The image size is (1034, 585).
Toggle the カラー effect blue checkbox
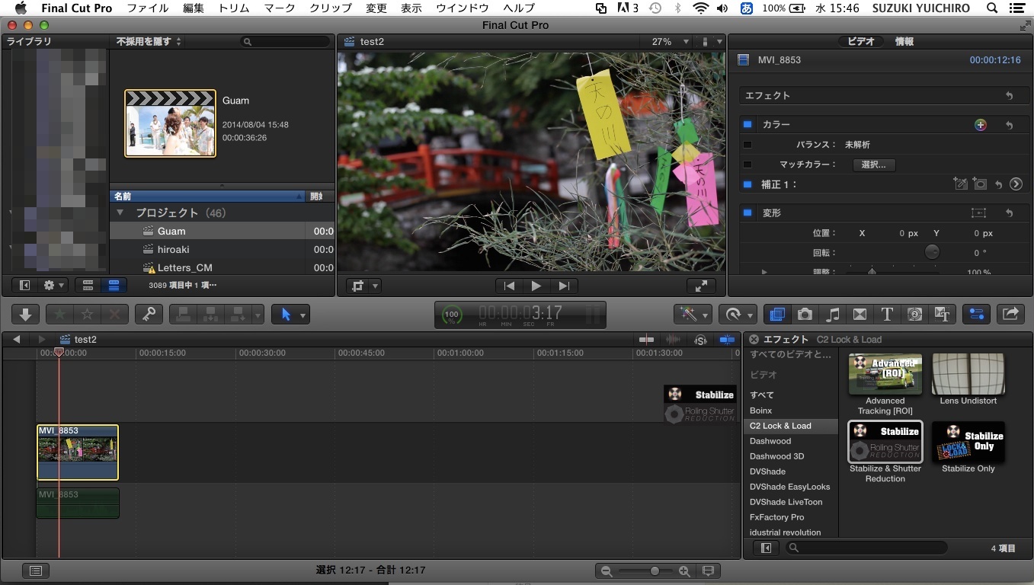point(747,124)
